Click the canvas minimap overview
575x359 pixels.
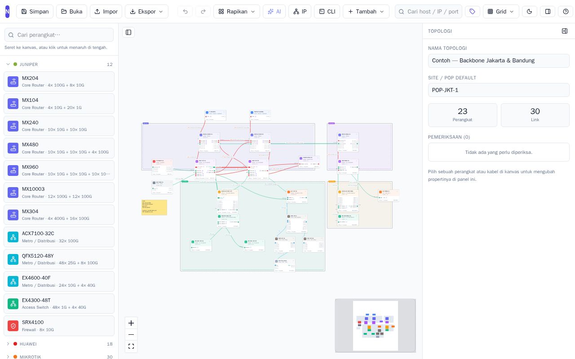tap(376, 326)
